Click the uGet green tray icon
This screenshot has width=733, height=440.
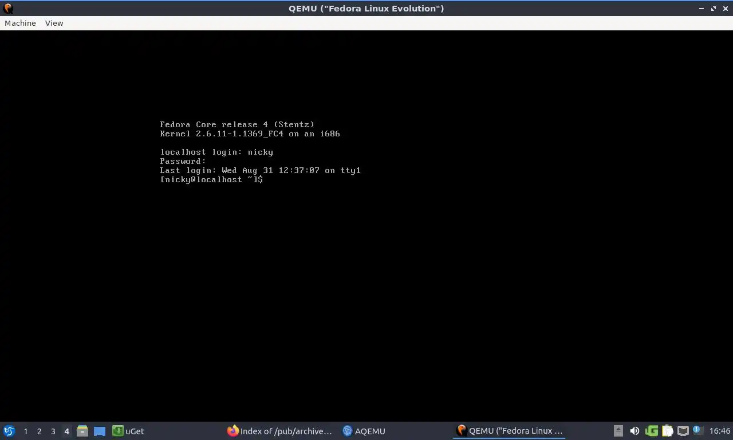tap(651, 431)
